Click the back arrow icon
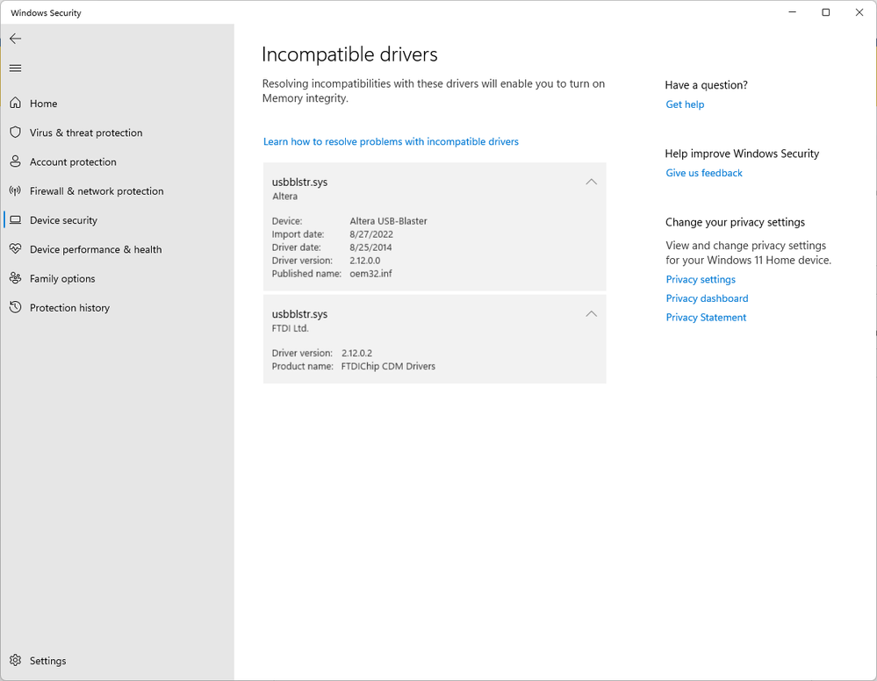 click(x=15, y=39)
